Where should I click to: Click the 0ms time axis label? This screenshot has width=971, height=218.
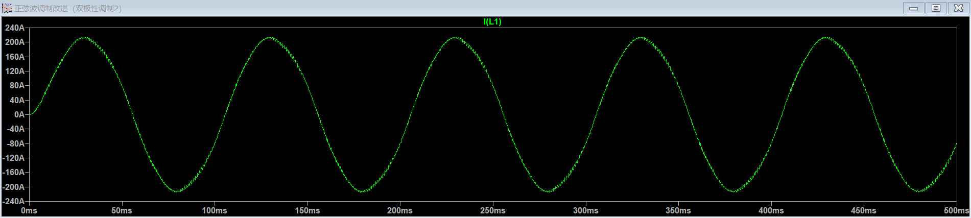[29, 210]
